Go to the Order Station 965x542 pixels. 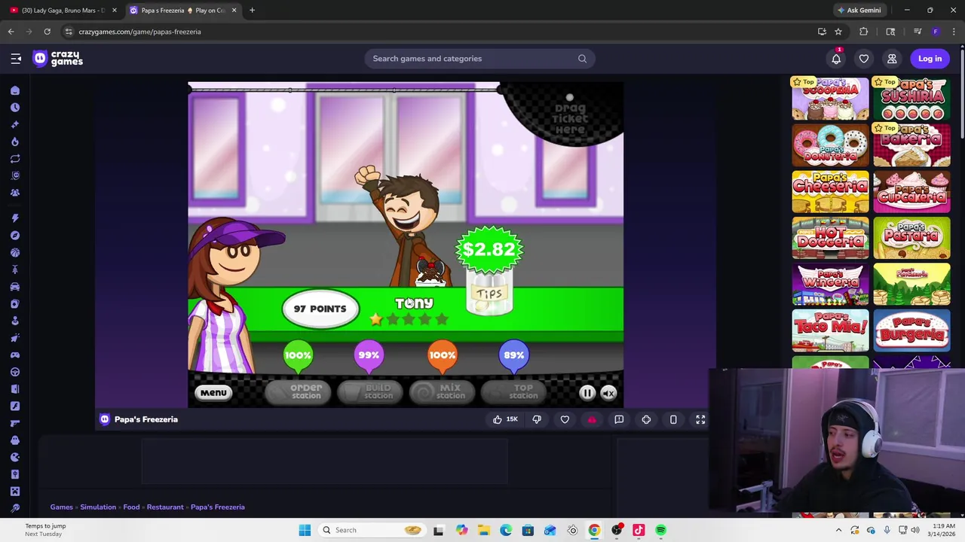299,391
